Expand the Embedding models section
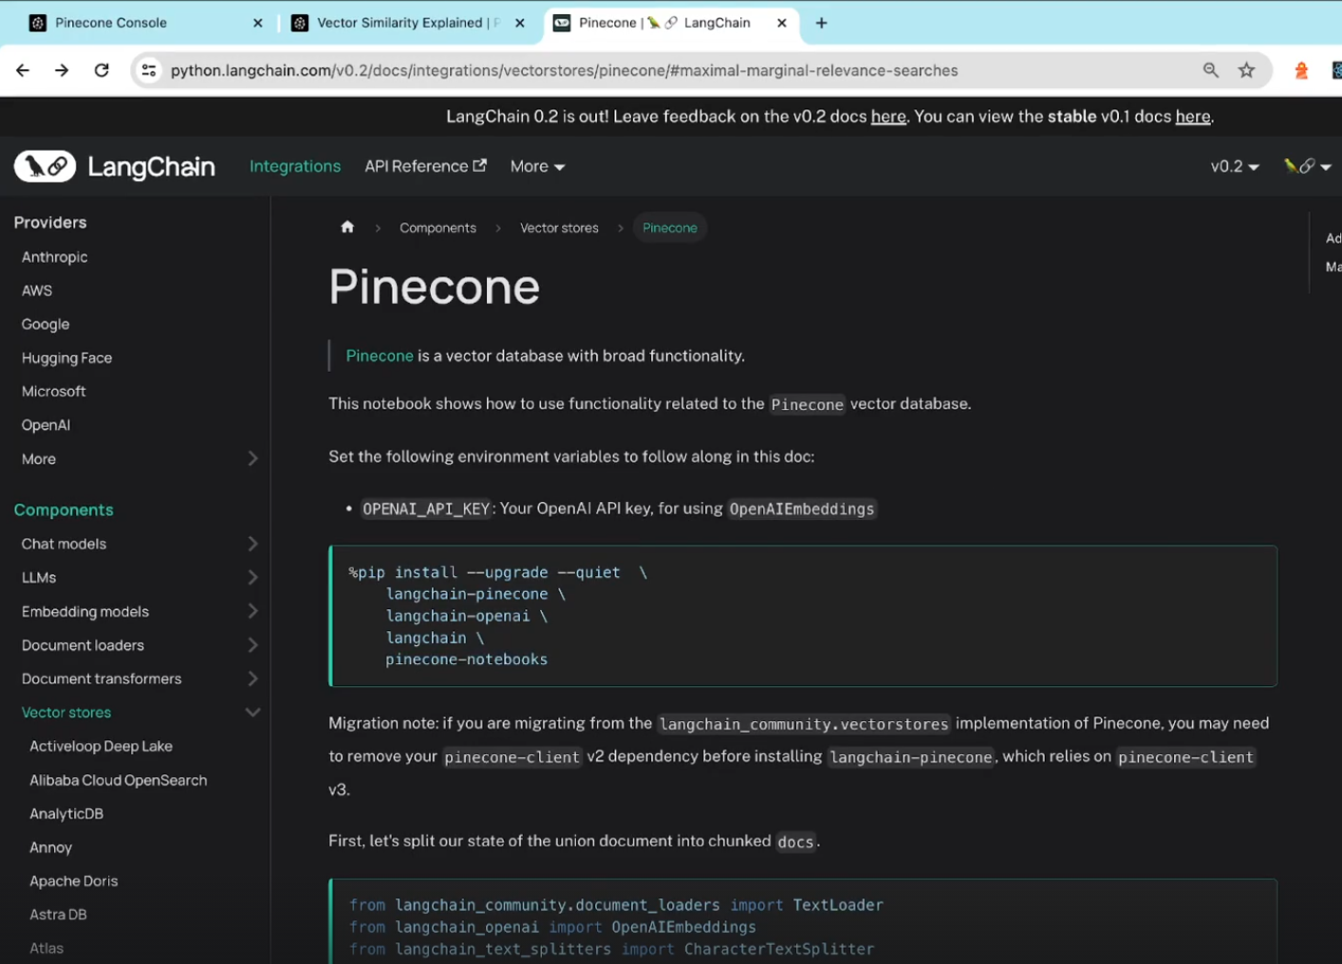Viewport: 1342px width, 964px height. click(252, 611)
